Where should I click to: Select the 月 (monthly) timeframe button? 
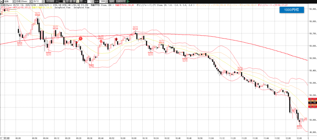(x=74, y=2)
